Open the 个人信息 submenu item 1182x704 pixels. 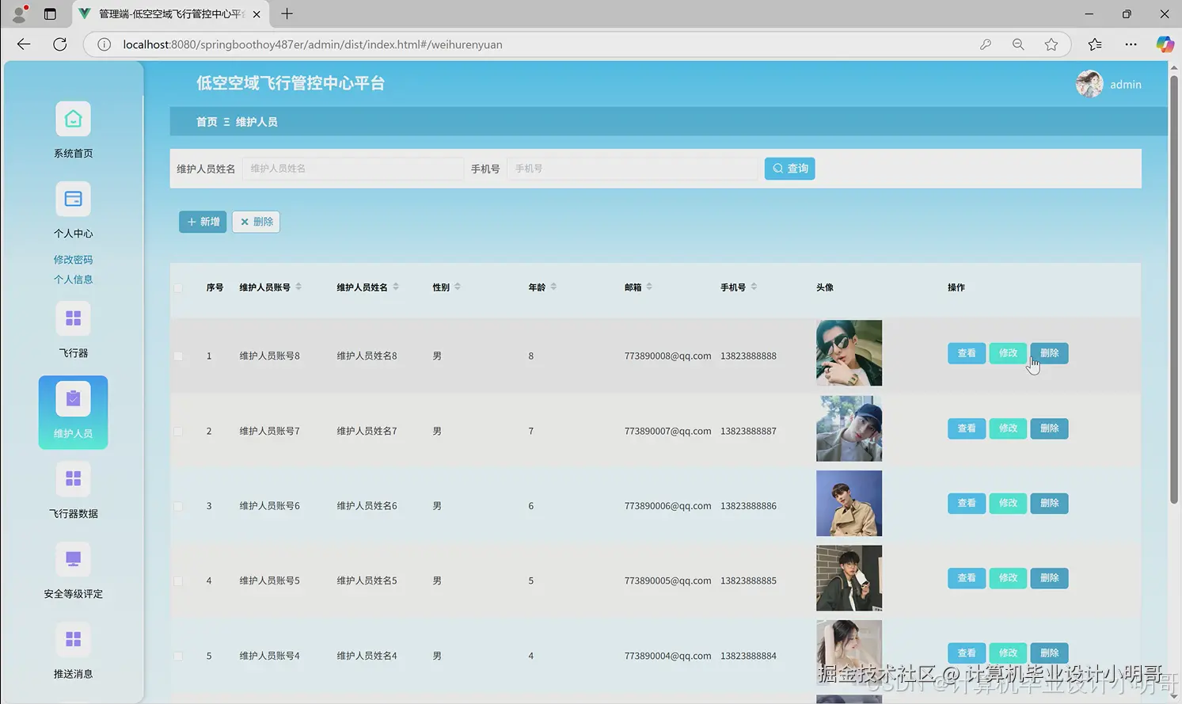click(x=73, y=280)
